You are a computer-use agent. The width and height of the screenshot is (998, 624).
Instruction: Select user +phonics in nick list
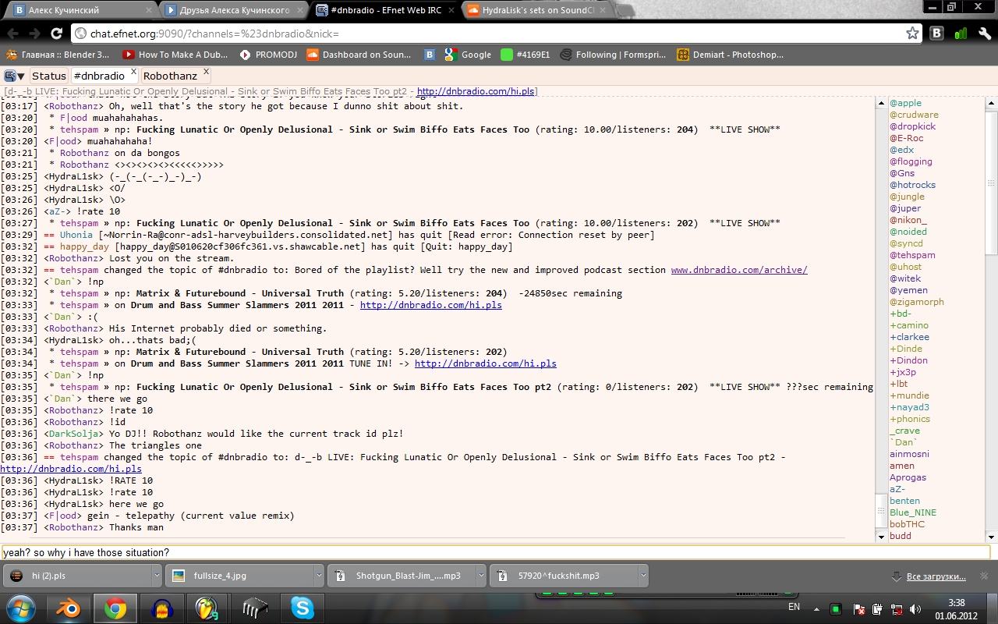point(910,419)
